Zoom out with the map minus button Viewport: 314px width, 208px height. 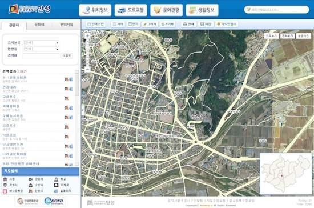pyautogui.click(x=87, y=70)
